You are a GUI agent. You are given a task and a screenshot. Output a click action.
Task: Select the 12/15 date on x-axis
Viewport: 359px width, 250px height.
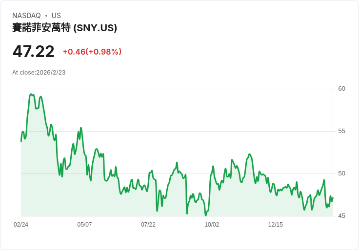[x=276, y=225]
